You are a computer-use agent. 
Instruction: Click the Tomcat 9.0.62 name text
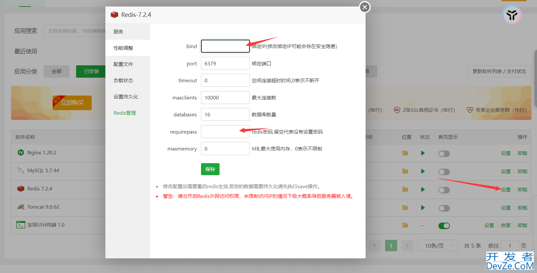43,207
